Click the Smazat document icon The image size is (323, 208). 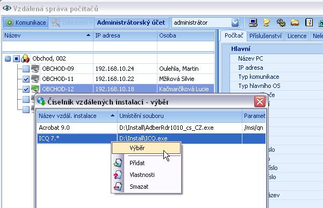click(x=118, y=187)
